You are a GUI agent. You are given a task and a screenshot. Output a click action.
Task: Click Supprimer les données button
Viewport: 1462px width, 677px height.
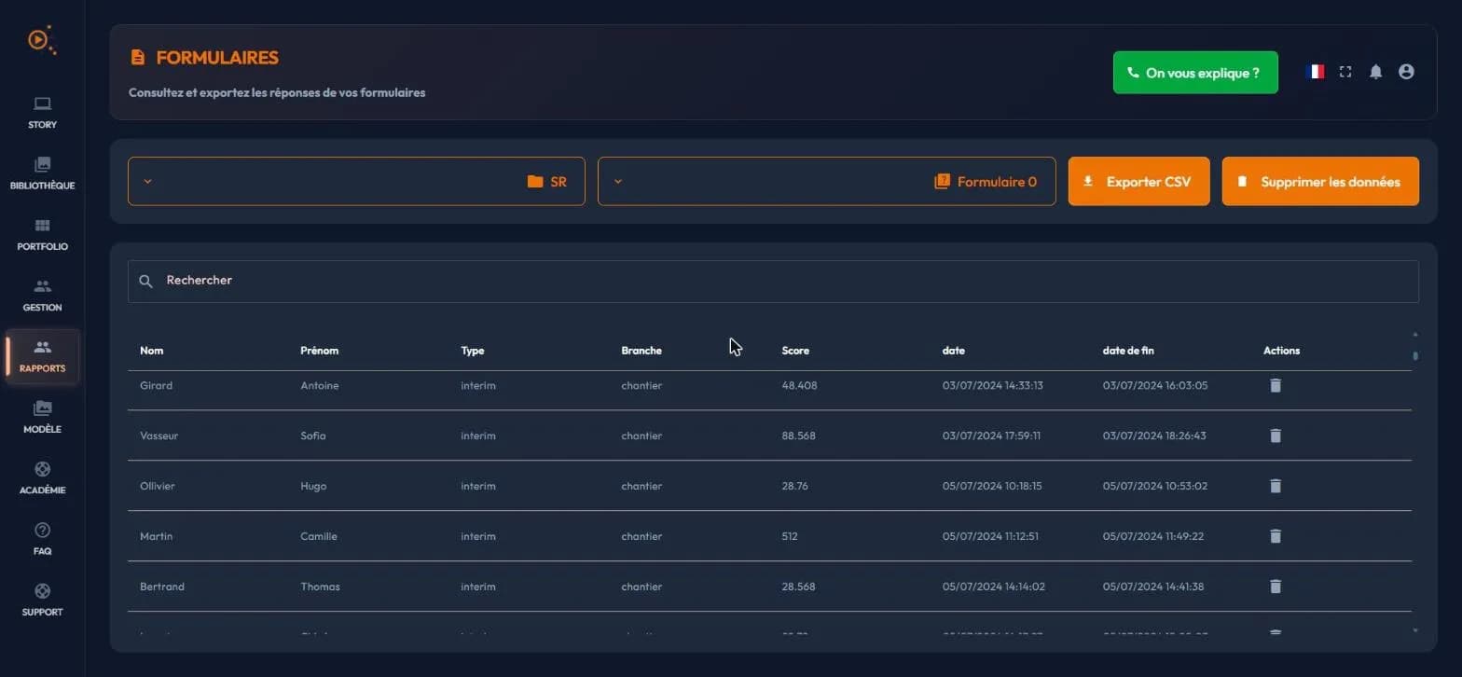pyautogui.click(x=1320, y=181)
